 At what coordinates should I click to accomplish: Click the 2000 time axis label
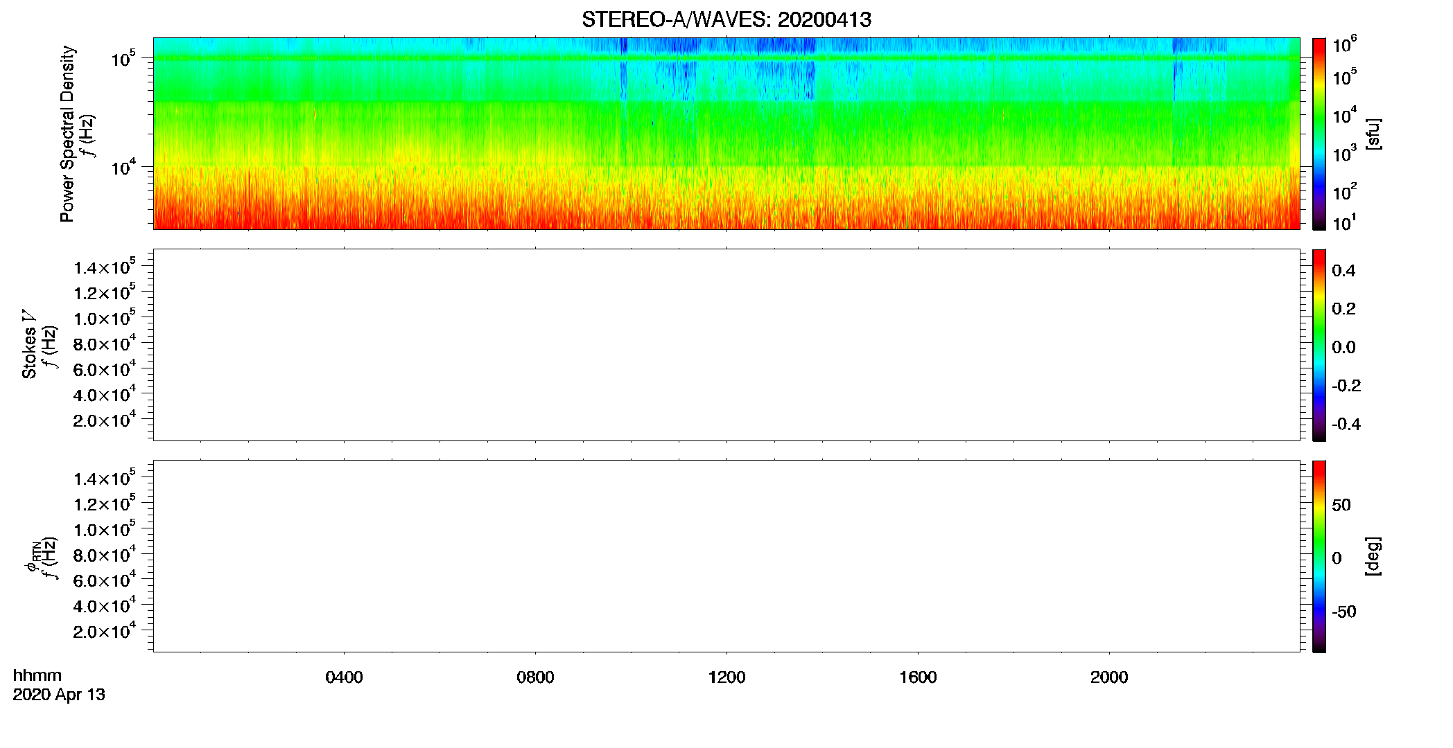tap(1109, 677)
